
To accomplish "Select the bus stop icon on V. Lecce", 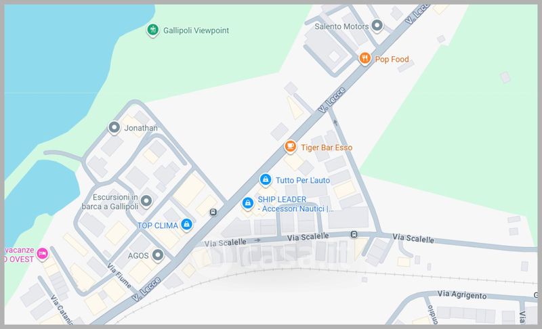I will pyautogui.click(x=213, y=213).
